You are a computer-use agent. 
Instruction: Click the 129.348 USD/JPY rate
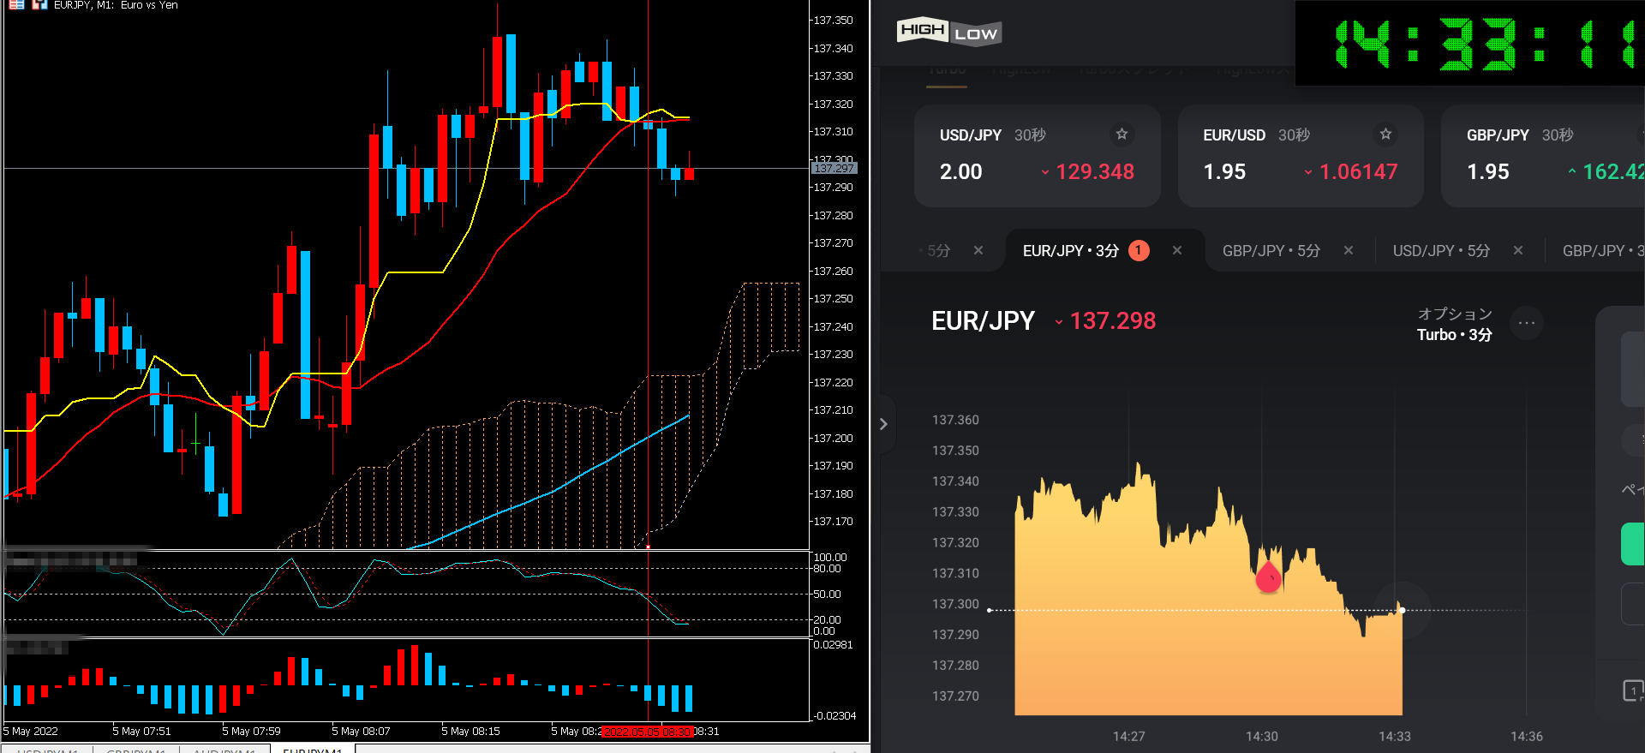pos(1095,172)
